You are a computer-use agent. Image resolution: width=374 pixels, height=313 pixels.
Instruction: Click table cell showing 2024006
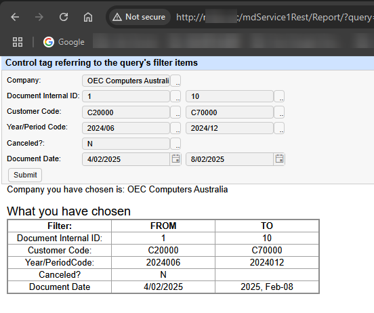pos(163,262)
